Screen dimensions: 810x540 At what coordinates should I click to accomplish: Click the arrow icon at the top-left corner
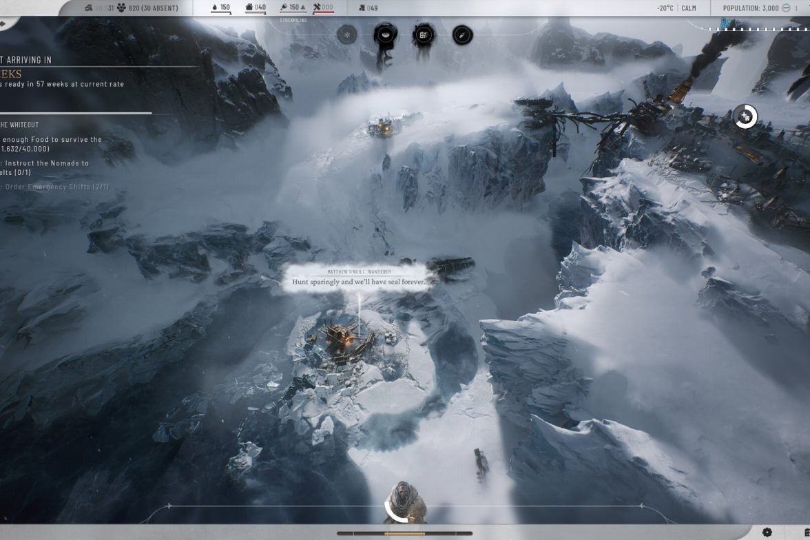[x=3, y=23]
